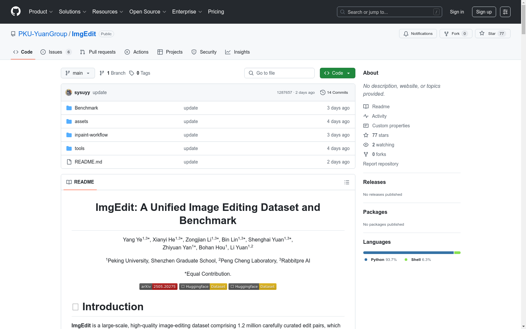This screenshot has height=329, width=526.
Task: Click the Notifications bell button
Action: 418,34
